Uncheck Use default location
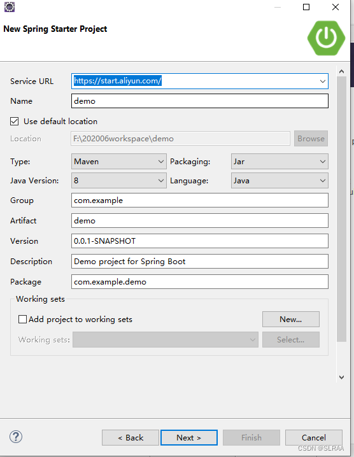Screen dimensions: 354x457 (x=14, y=121)
